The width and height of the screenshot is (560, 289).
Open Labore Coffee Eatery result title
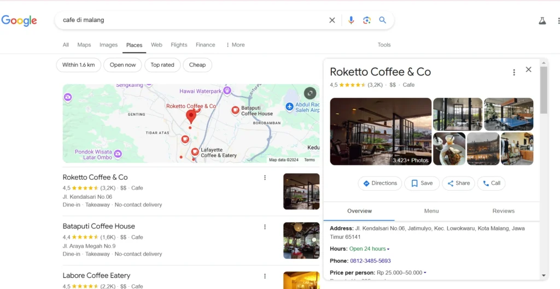pos(96,275)
